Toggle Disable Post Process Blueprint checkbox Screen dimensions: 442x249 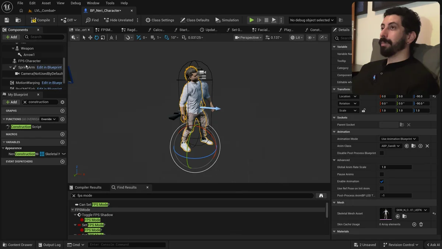pos(382,153)
